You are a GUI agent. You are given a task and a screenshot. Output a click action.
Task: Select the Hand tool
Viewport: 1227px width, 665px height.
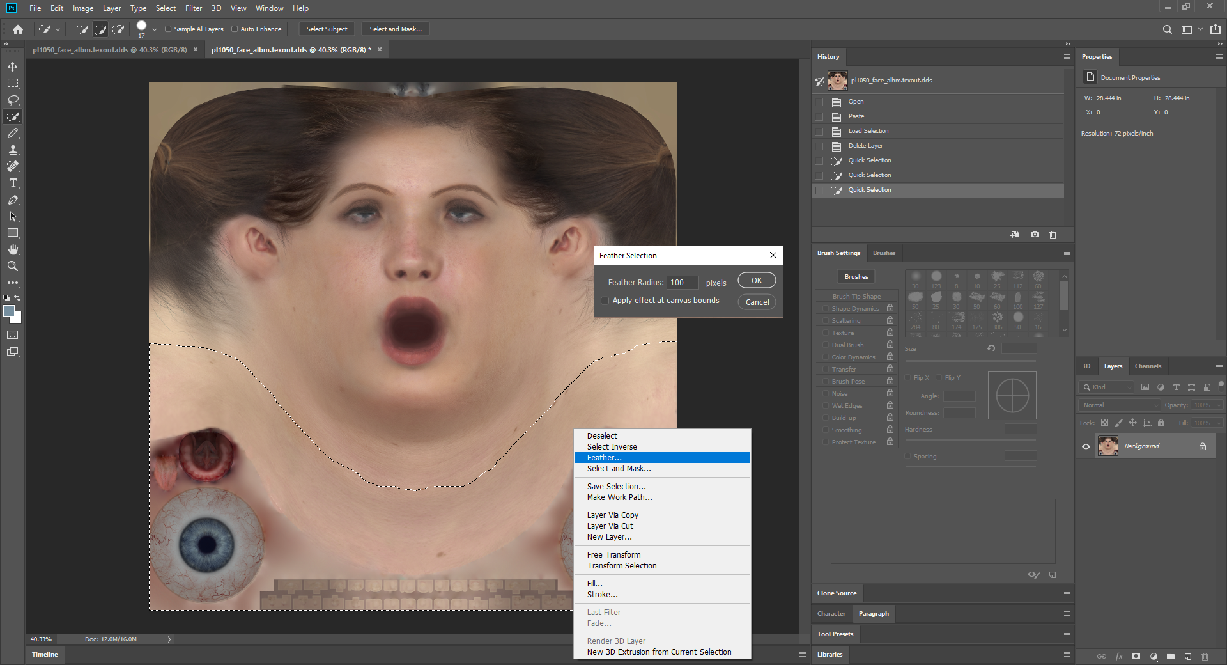13,249
